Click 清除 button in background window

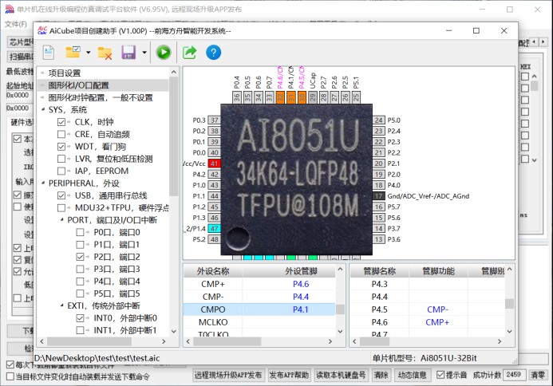(381, 375)
